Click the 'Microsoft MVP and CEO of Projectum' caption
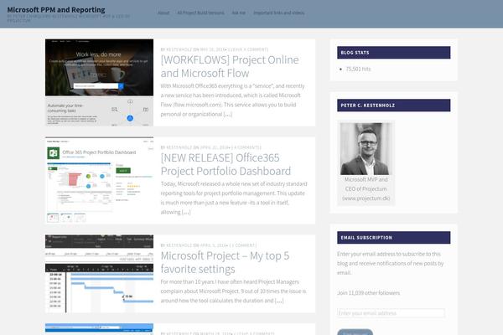This screenshot has height=335, width=503. 366,188
